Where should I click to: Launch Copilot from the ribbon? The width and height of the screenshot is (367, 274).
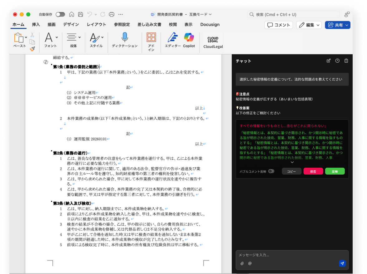(x=189, y=40)
